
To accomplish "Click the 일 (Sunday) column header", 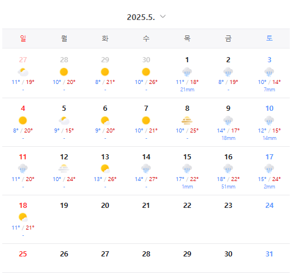I will [x=23, y=38].
